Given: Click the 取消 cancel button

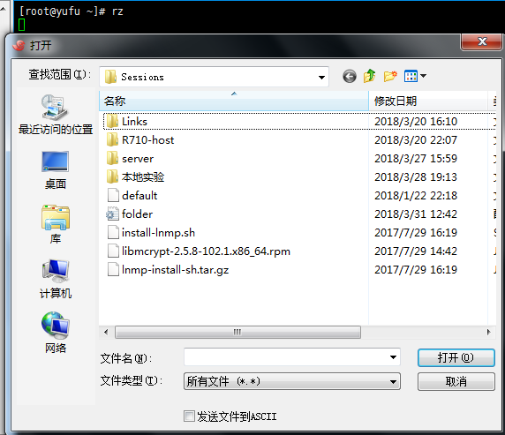Looking at the screenshot, I should click(456, 381).
